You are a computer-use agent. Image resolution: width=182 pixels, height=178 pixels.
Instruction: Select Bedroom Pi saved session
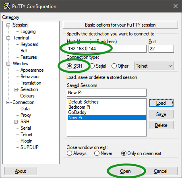79,107
